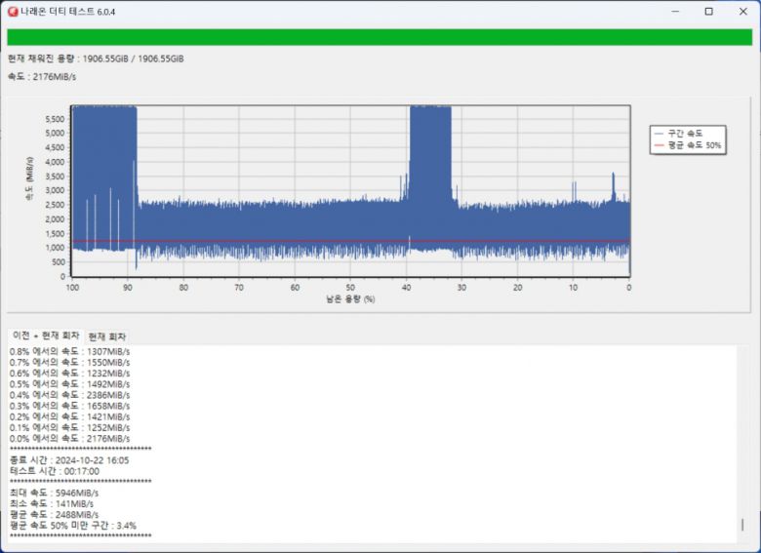
Task: Click the 속도 2176MiB/s label above the chart
Action: [x=42, y=78]
